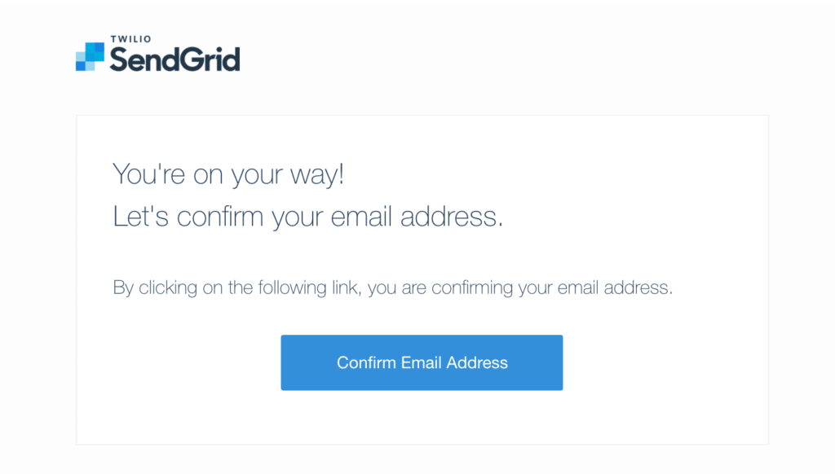This screenshot has width=835, height=474.
Task: Click the top border of the email card
Action: coord(422,116)
